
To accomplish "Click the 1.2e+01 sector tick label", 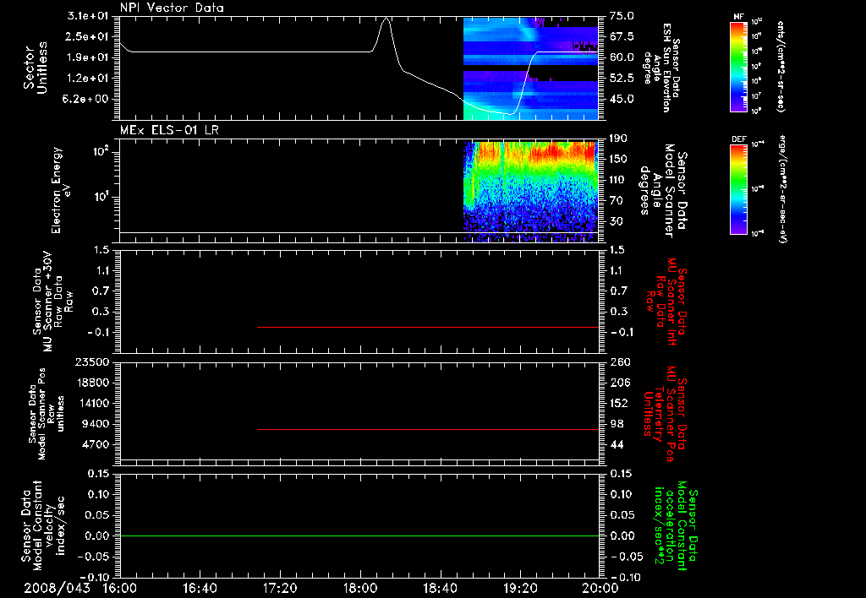I will coord(87,79).
